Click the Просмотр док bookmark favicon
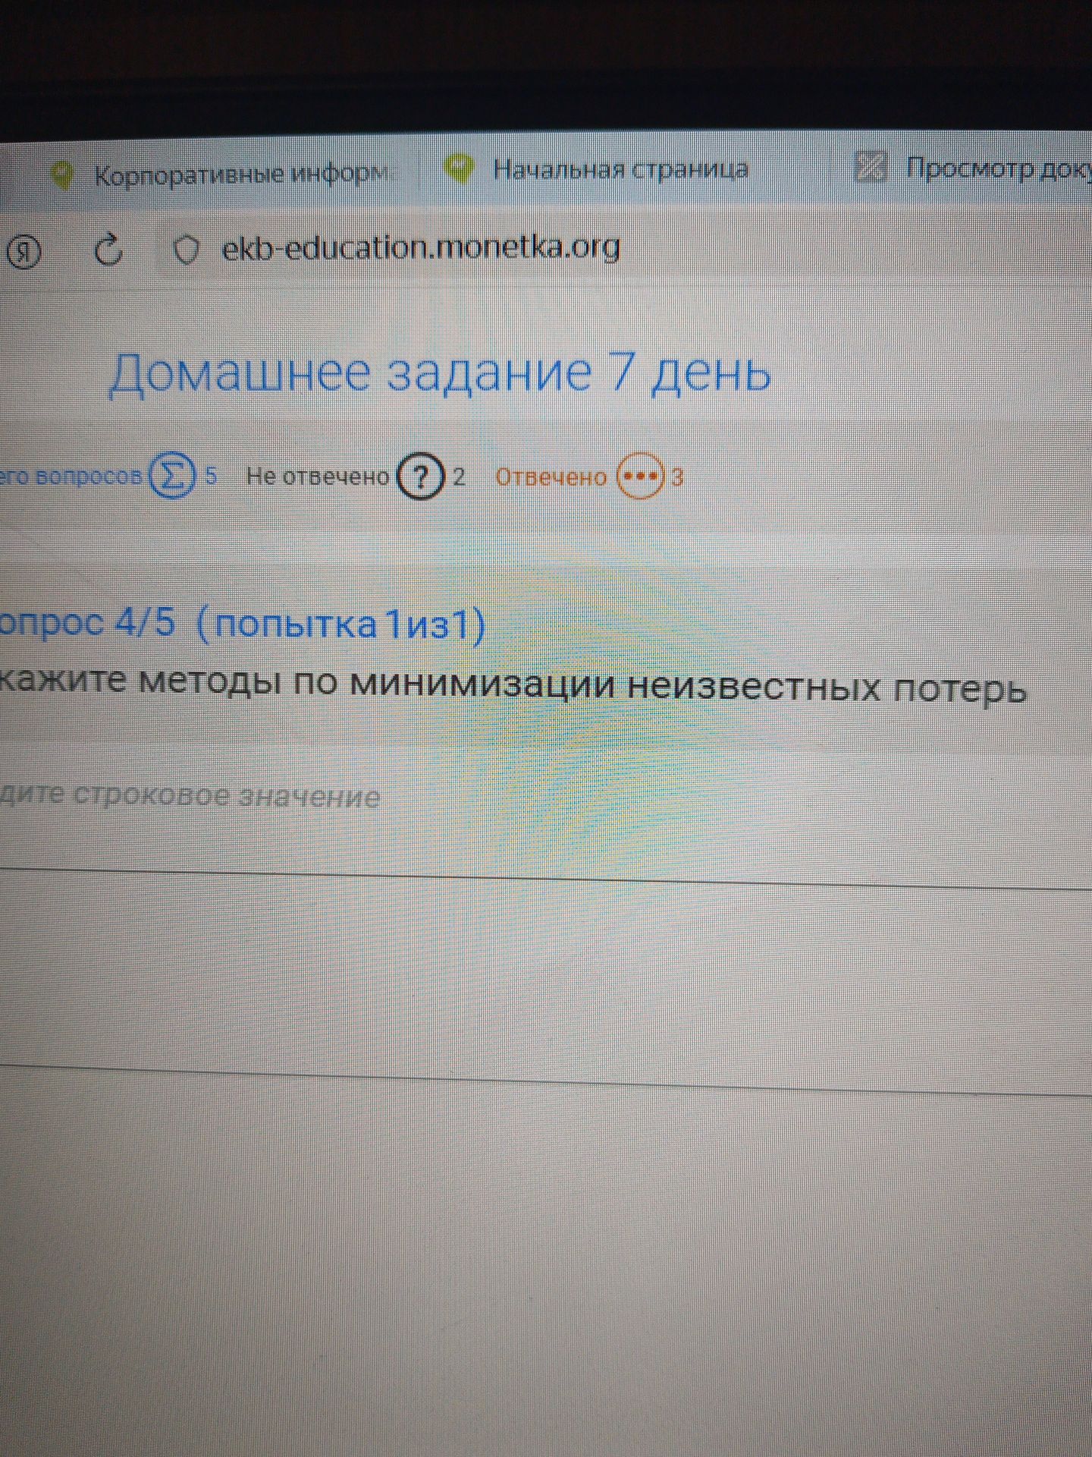This screenshot has height=1457, width=1092. [871, 167]
